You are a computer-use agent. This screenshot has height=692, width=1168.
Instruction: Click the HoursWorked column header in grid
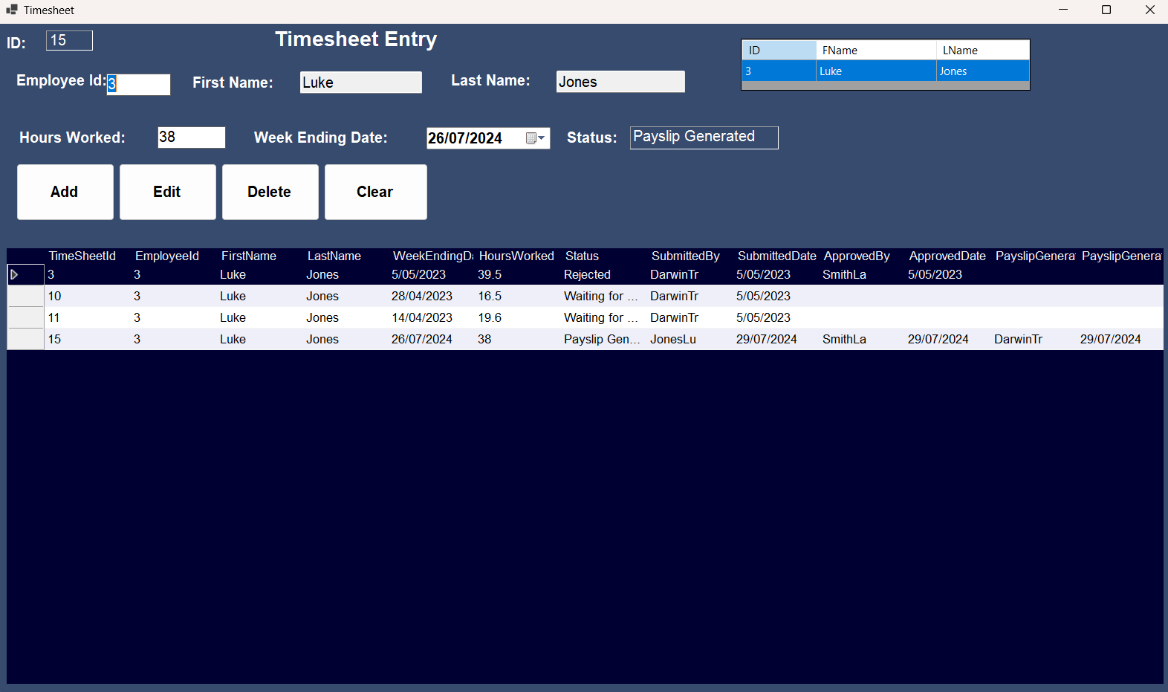point(516,256)
